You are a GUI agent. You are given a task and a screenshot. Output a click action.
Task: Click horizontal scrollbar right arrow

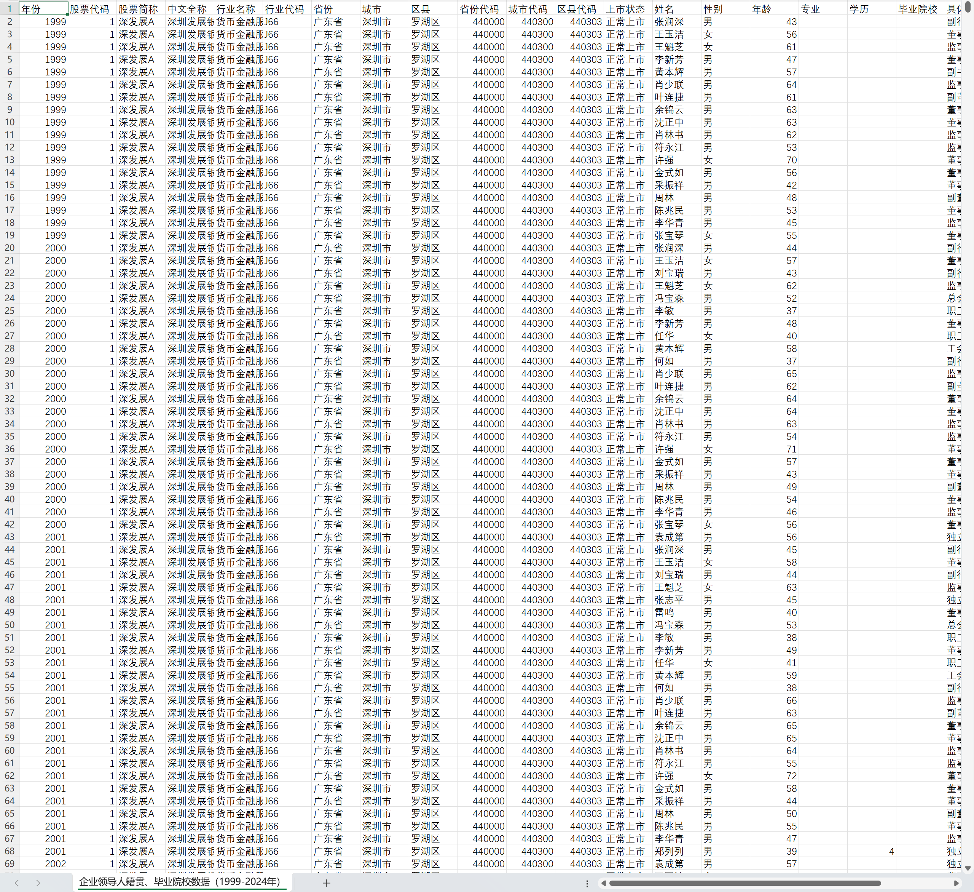(956, 883)
